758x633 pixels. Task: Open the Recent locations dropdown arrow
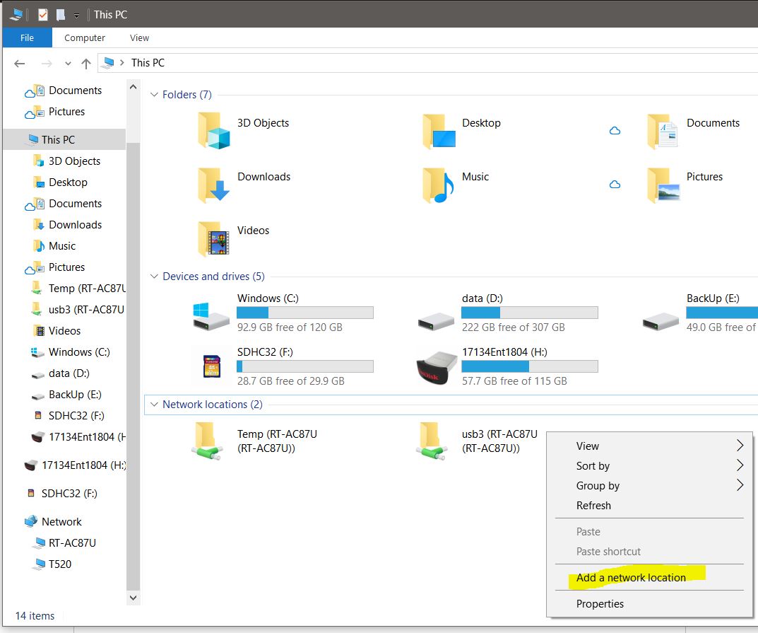(x=68, y=64)
